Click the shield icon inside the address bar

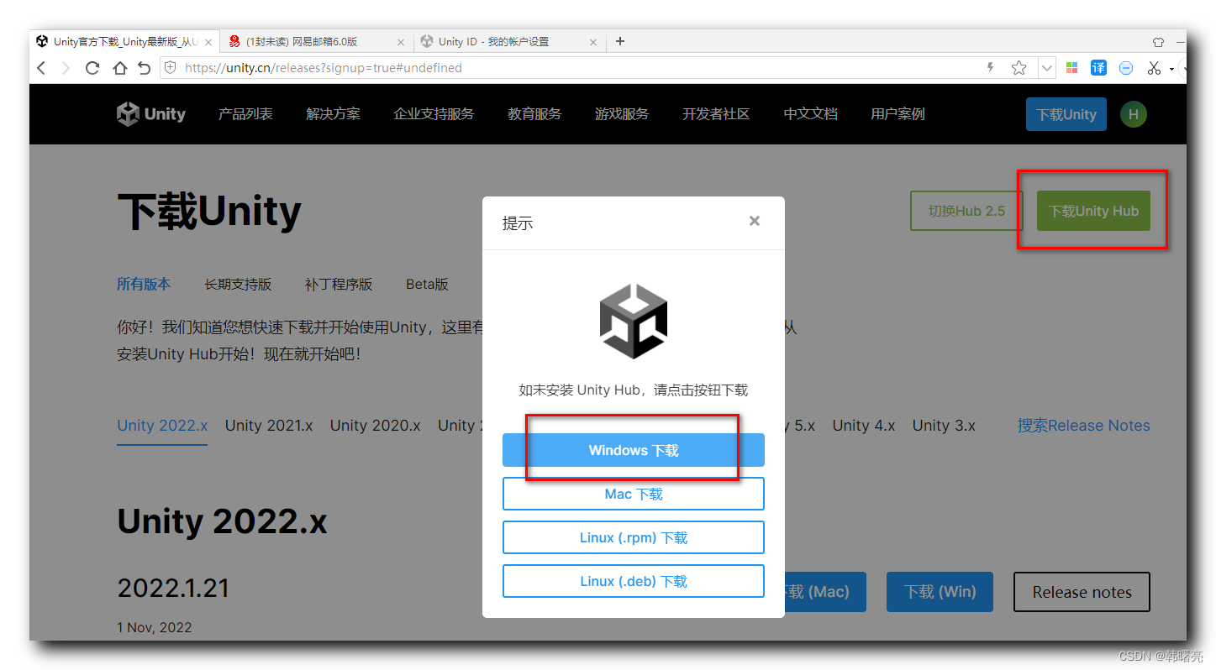tap(171, 68)
